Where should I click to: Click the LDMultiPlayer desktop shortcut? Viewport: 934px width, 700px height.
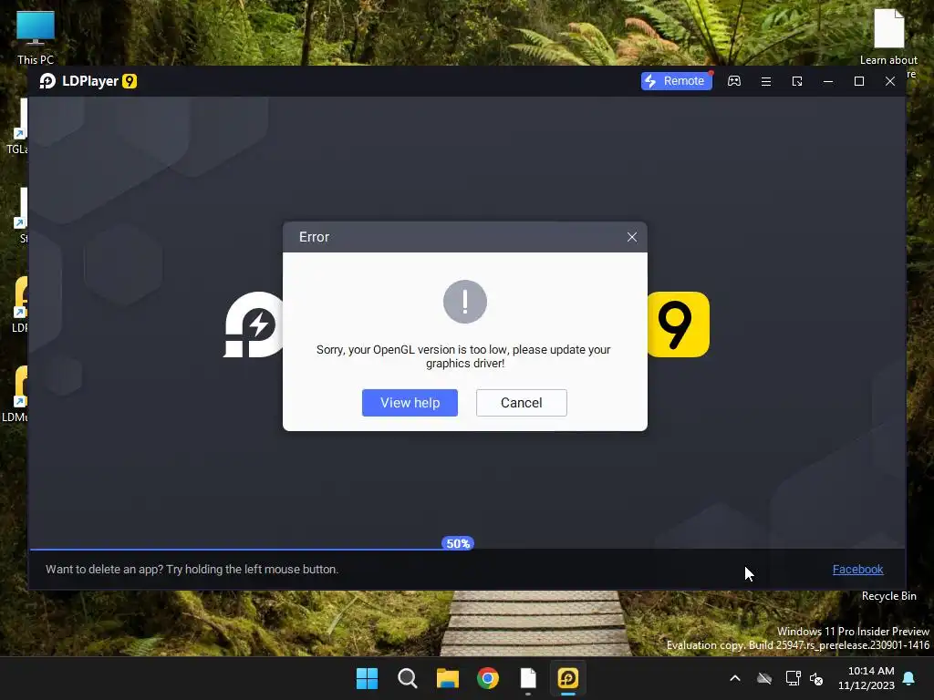16,392
